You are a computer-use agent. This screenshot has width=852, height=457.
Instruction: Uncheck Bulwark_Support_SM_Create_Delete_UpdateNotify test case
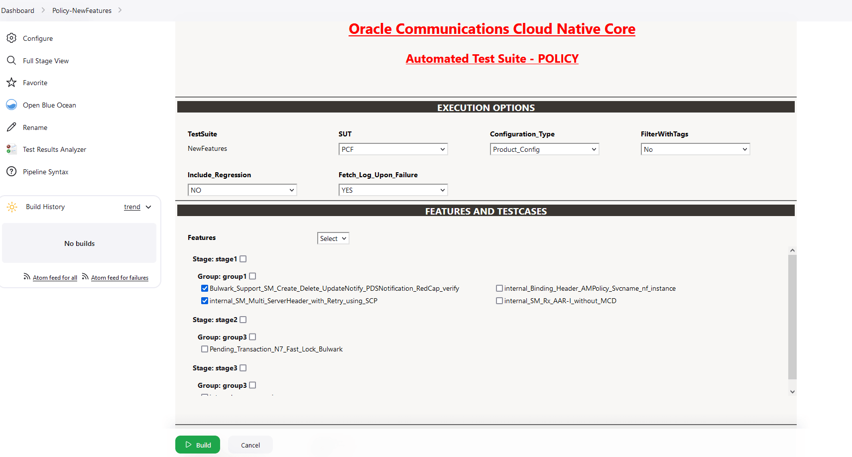point(205,288)
